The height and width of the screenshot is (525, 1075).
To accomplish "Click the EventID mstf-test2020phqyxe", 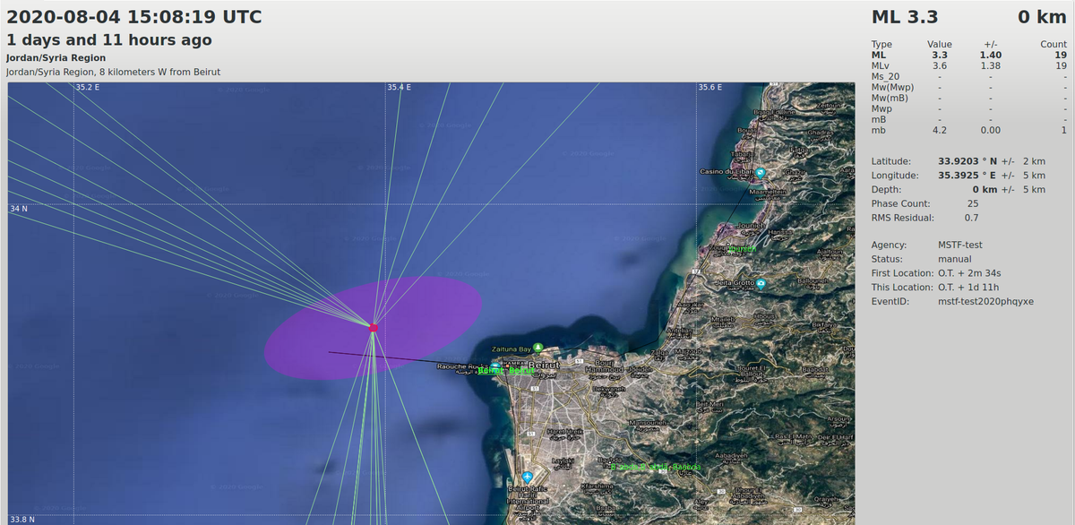I will (x=985, y=302).
